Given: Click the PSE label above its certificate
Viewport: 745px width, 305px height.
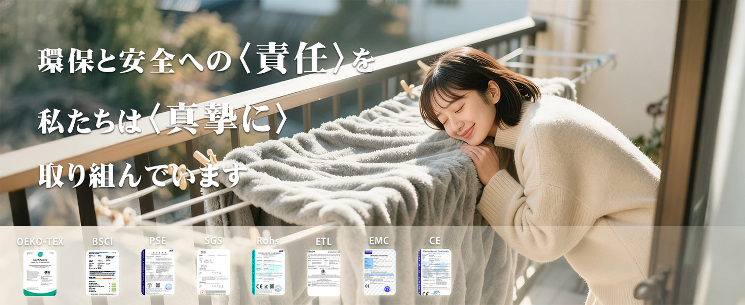Looking at the screenshot, I should 158,241.
